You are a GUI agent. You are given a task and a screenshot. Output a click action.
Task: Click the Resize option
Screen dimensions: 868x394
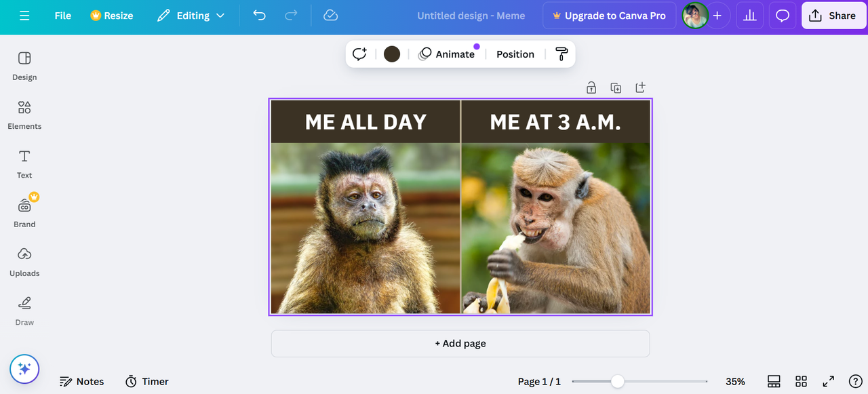click(112, 16)
